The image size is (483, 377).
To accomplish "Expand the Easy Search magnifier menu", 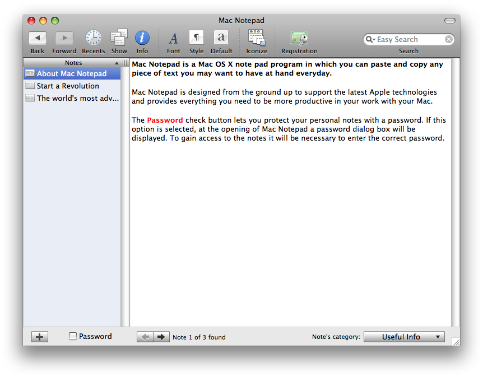I will 370,40.
